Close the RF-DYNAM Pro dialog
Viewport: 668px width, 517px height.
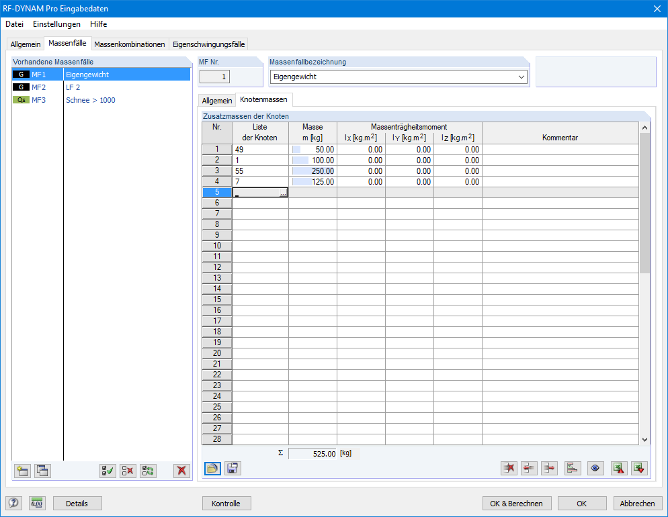pos(657,9)
